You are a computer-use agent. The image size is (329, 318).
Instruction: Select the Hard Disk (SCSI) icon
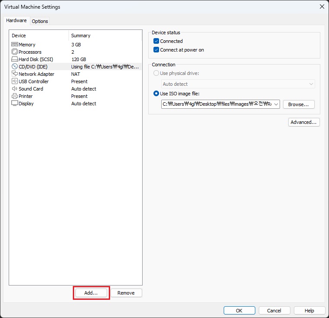15,59
